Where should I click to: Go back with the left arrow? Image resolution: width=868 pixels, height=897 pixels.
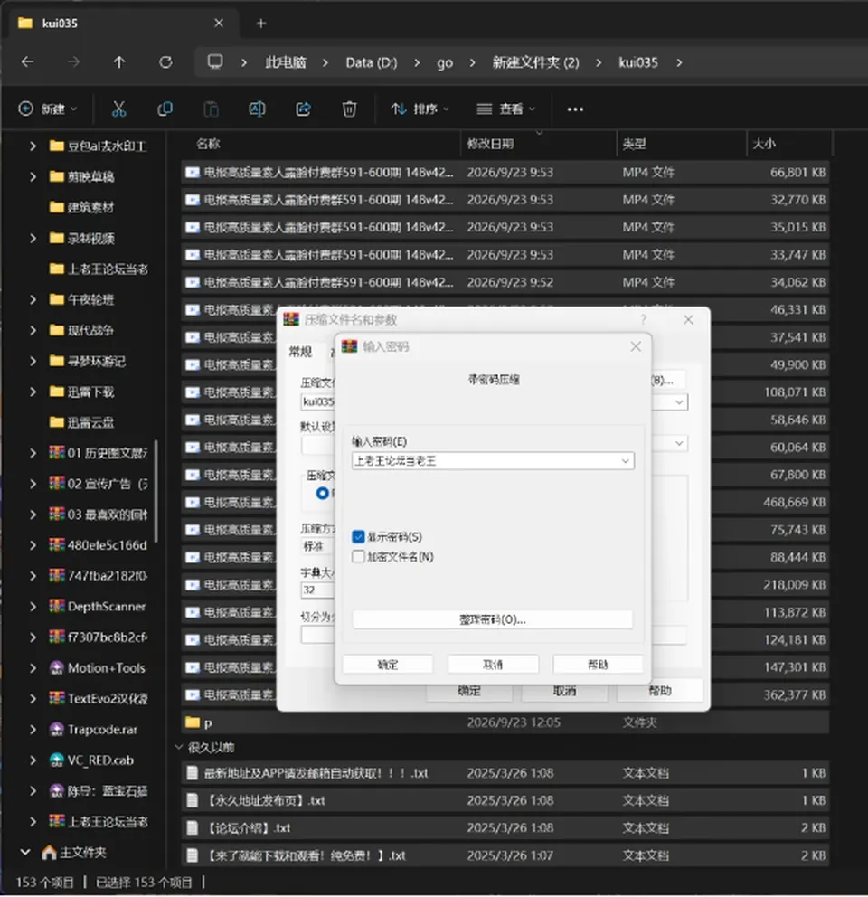[x=27, y=61]
